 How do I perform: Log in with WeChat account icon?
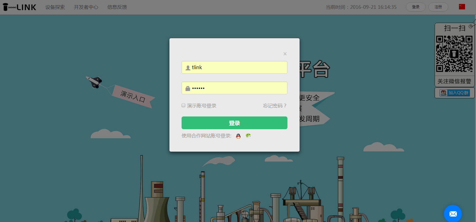point(248,136)
